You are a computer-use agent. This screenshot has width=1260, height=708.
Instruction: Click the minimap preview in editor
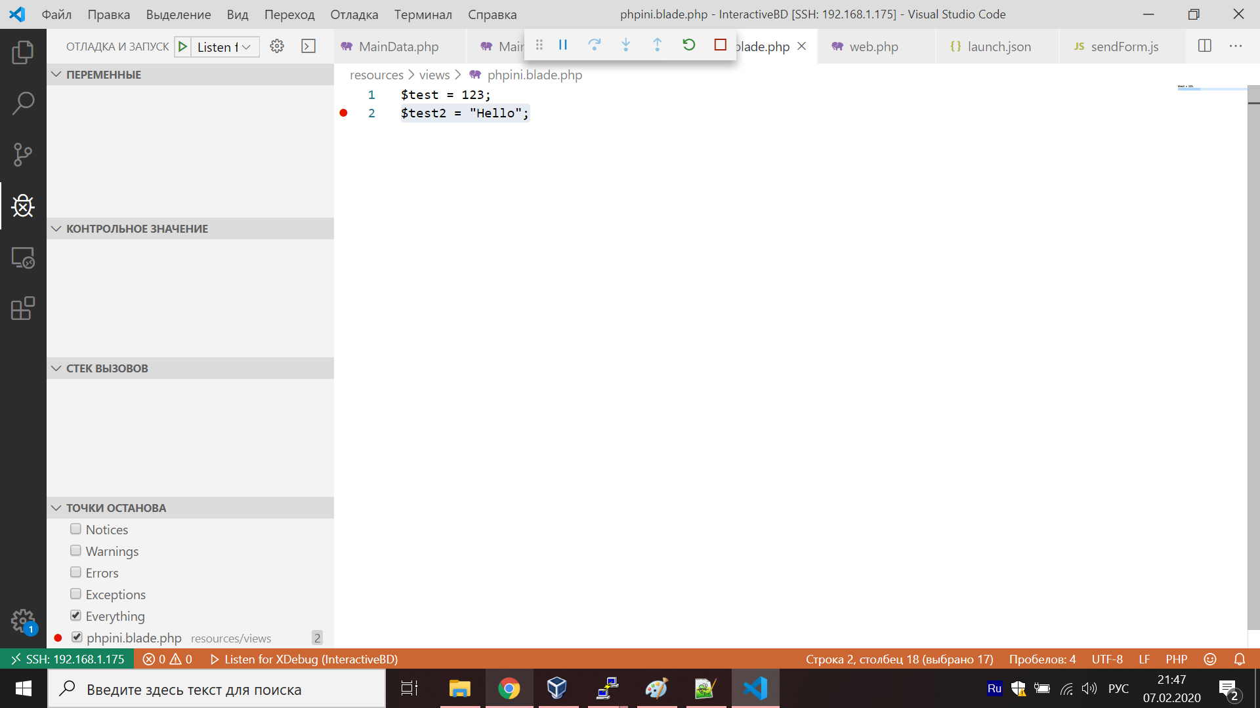[1211, 87]
